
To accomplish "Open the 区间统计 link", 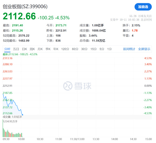I will [129, 49].
